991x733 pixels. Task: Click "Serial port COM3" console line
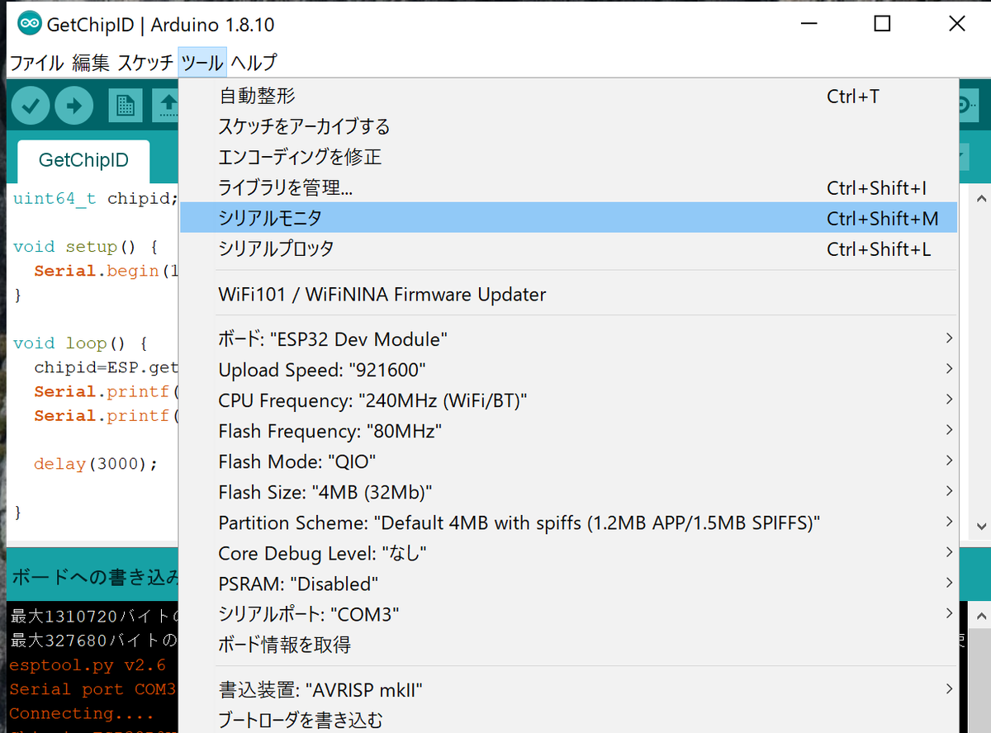[x=92, y=689]
